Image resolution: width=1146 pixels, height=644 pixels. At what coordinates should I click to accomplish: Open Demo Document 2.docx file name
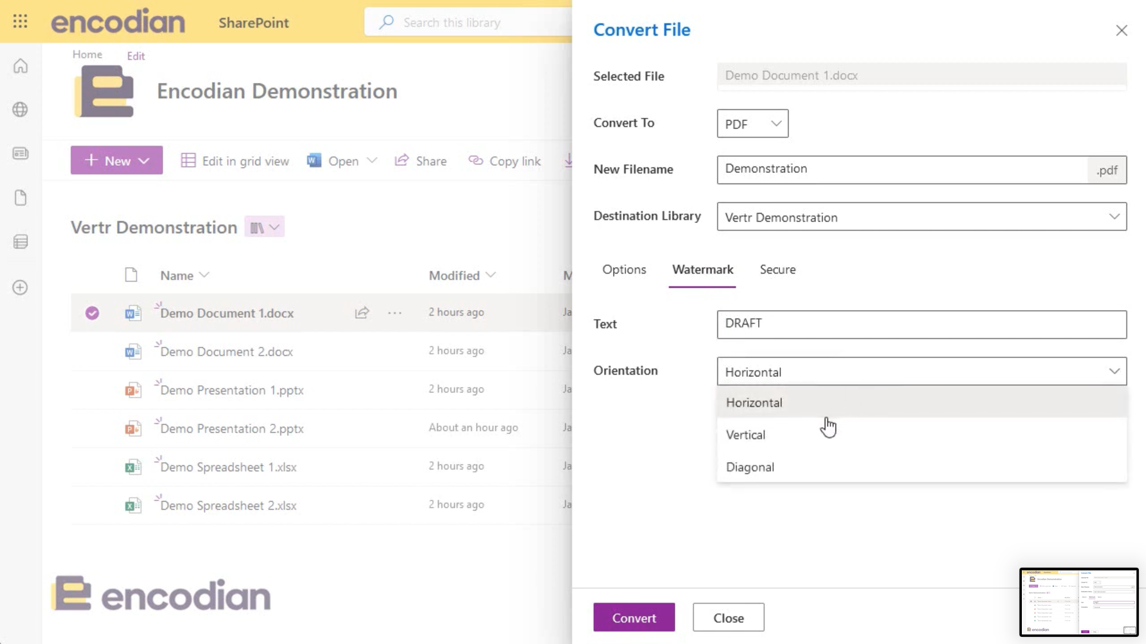click(227, 352)
